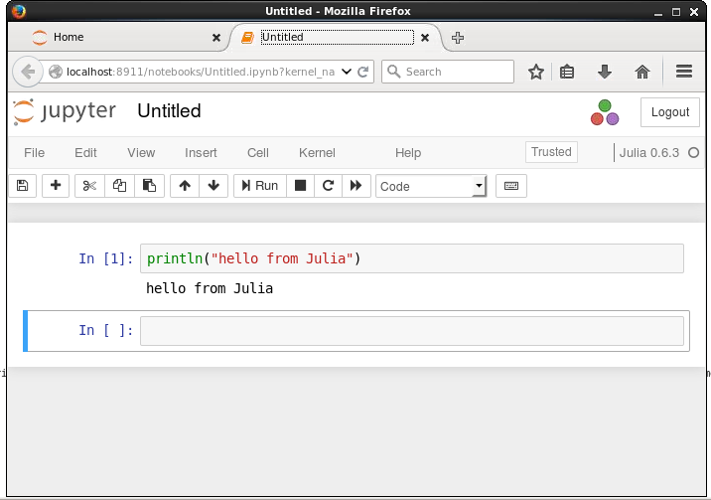
Task: Click the 'hello from Julia' output text
Action: [210, 288]
